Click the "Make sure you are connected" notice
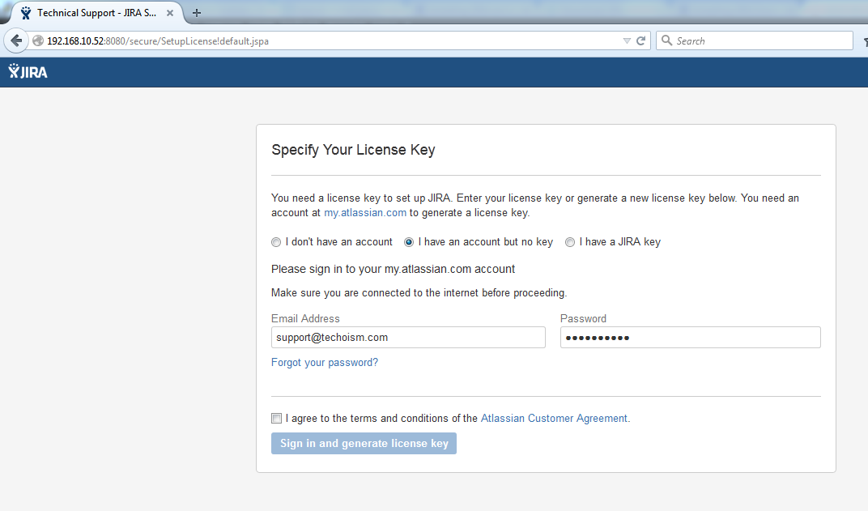Screen dimensions: 868x511 pos(419,293)
